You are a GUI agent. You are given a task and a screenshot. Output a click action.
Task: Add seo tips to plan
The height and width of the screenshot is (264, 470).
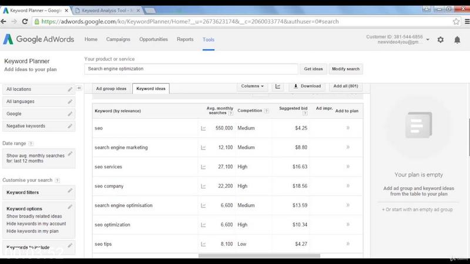(348, 243)
